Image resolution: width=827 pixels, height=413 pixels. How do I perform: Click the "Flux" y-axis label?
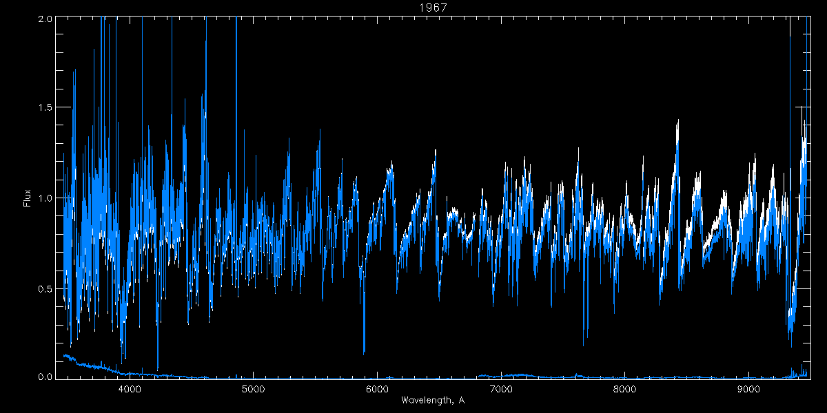pos(28,198)
